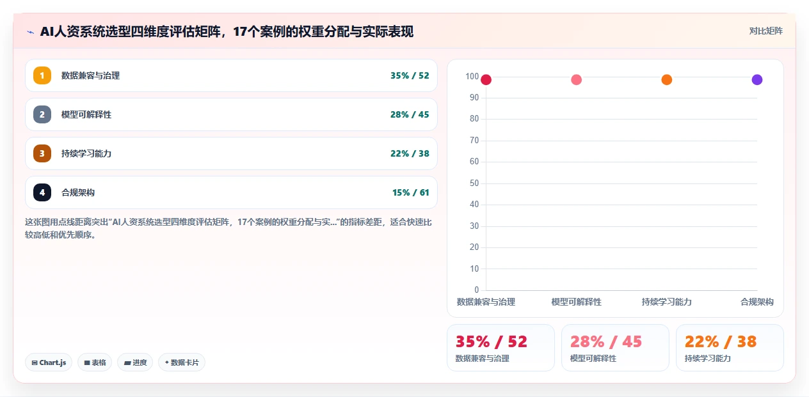This screenshot has height=397, width=809.
Task: Click the dark rank 4 badge
Action: pyautogui.click(x=42, y=192)
